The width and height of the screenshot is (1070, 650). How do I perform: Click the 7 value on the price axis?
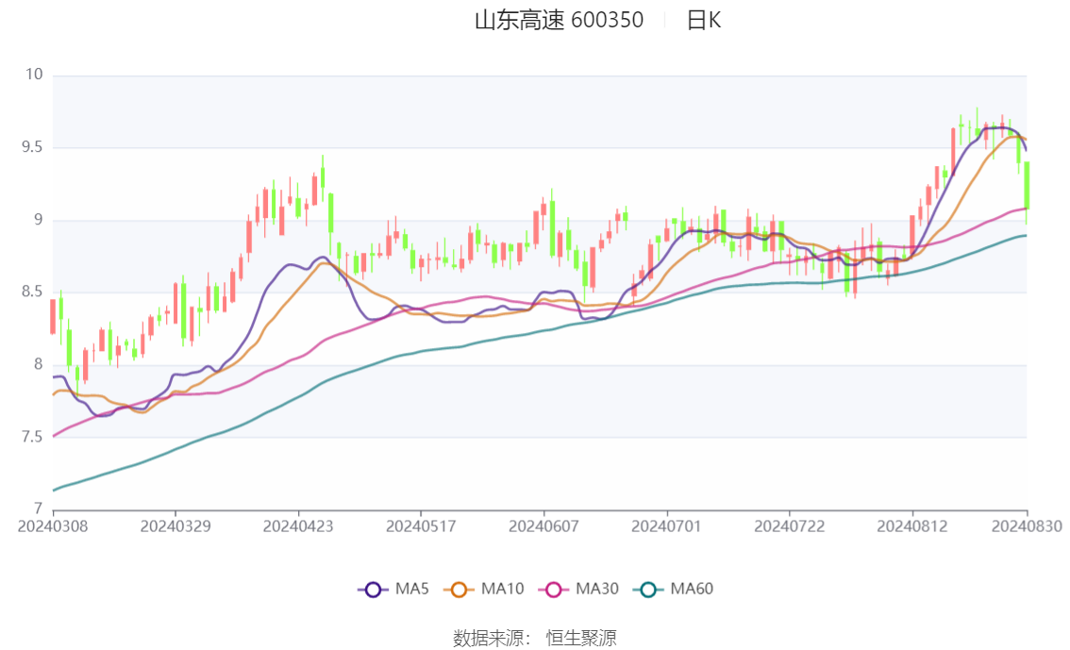click(38, 508)
